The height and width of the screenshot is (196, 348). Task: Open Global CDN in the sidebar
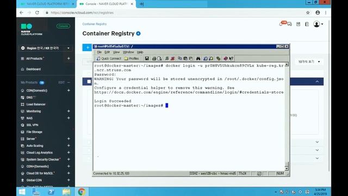point(34,180)
